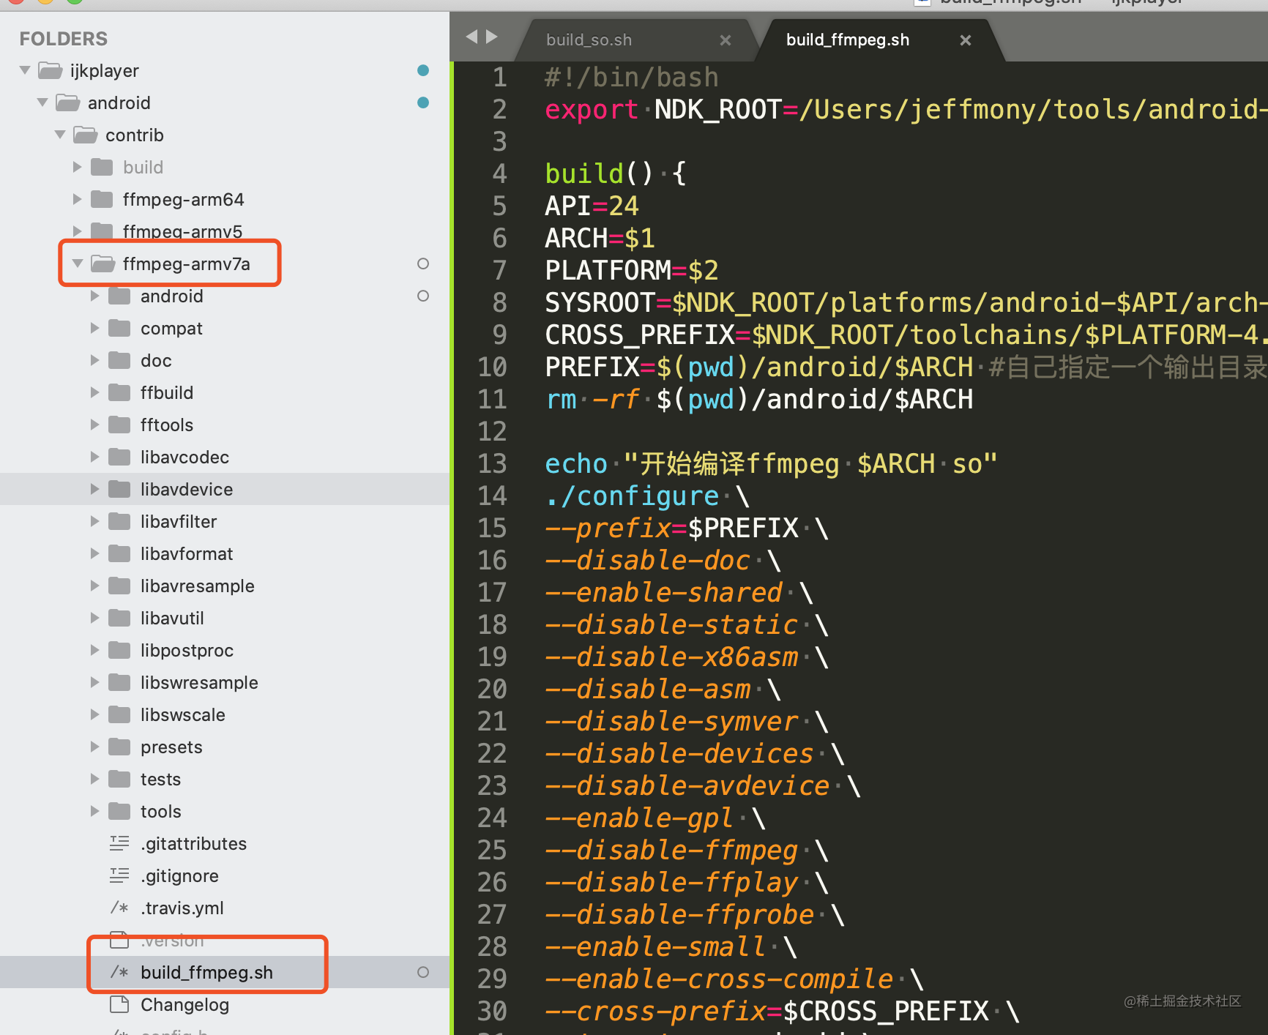
Task: Click the list icon beside .gitignore
Action: [x=119, y=875]
